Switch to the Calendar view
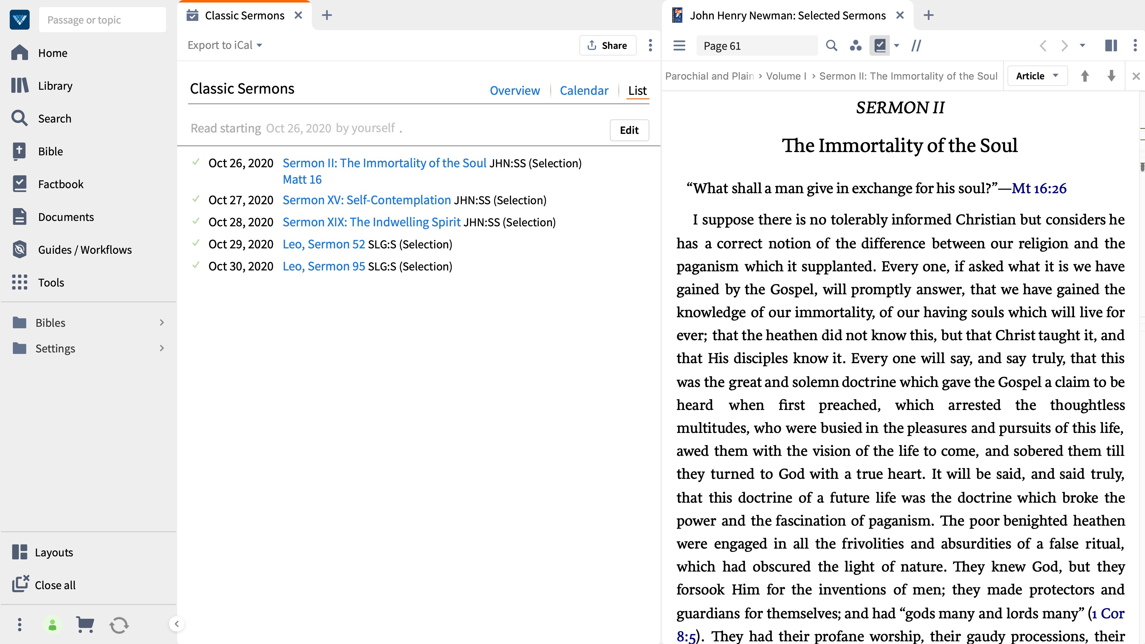Screen dimensions: 1145x644 pyautogui.click(x=584, y=90)
